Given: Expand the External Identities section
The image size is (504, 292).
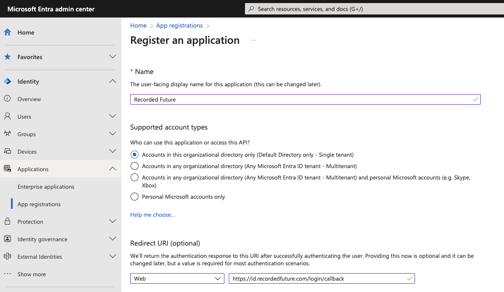Looking at the screenshot, I should tap(113, 257).
